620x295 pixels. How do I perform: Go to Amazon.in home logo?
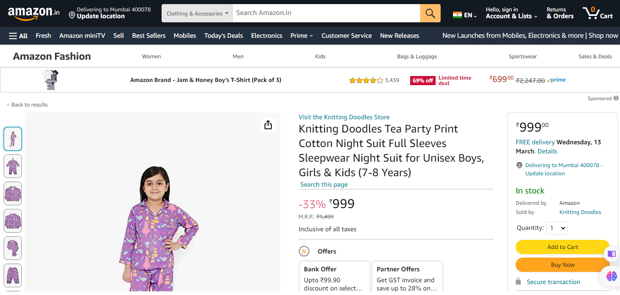(34, 13)
